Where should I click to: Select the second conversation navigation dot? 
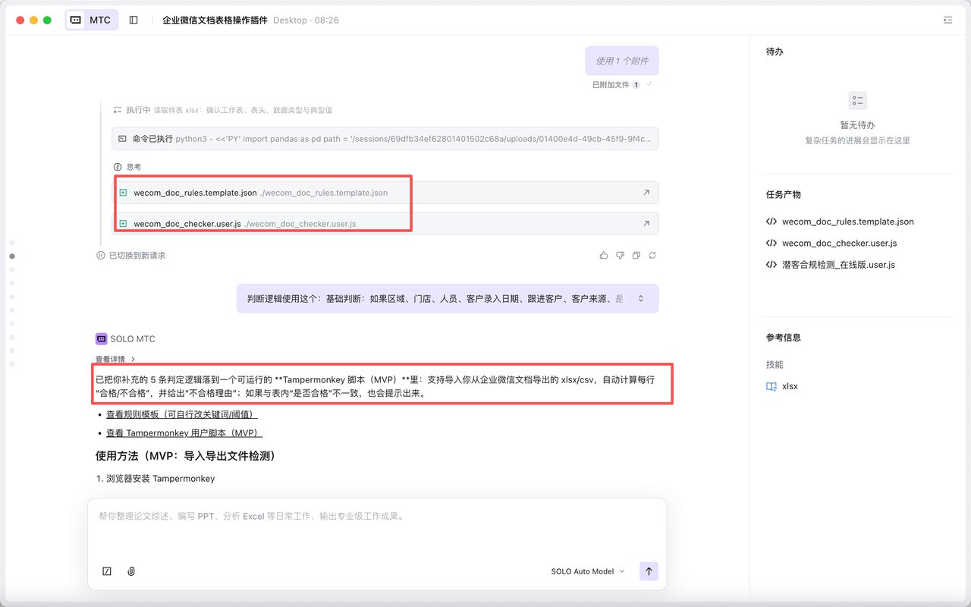click(x=11, y=256)
